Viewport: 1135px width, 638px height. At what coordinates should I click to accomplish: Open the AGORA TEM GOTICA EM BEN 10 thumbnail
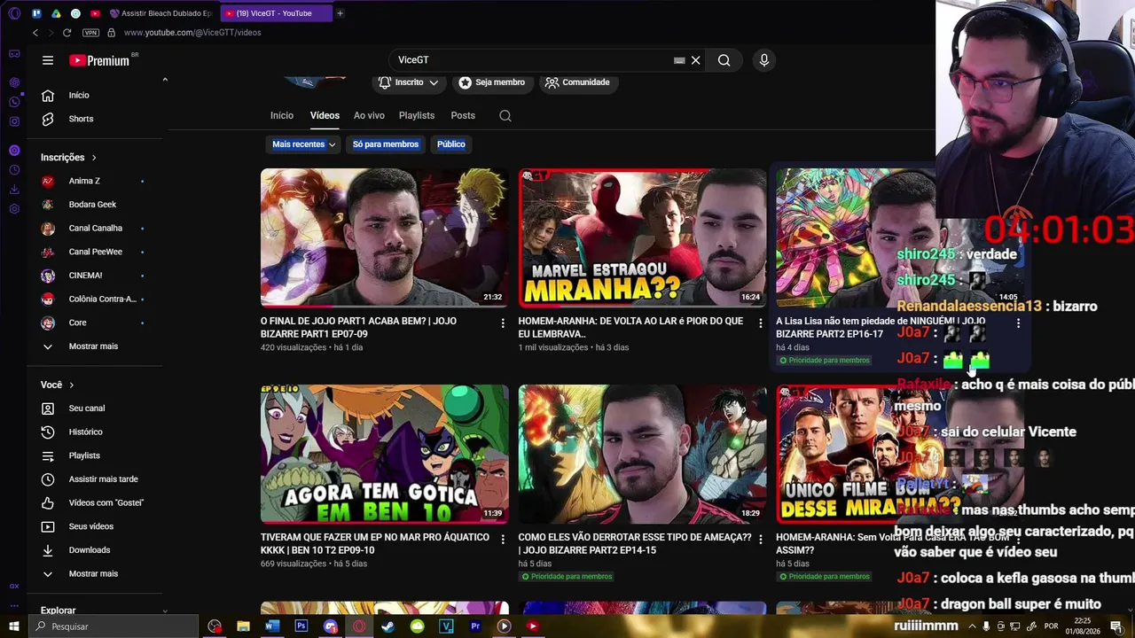[x=385, y=454]
